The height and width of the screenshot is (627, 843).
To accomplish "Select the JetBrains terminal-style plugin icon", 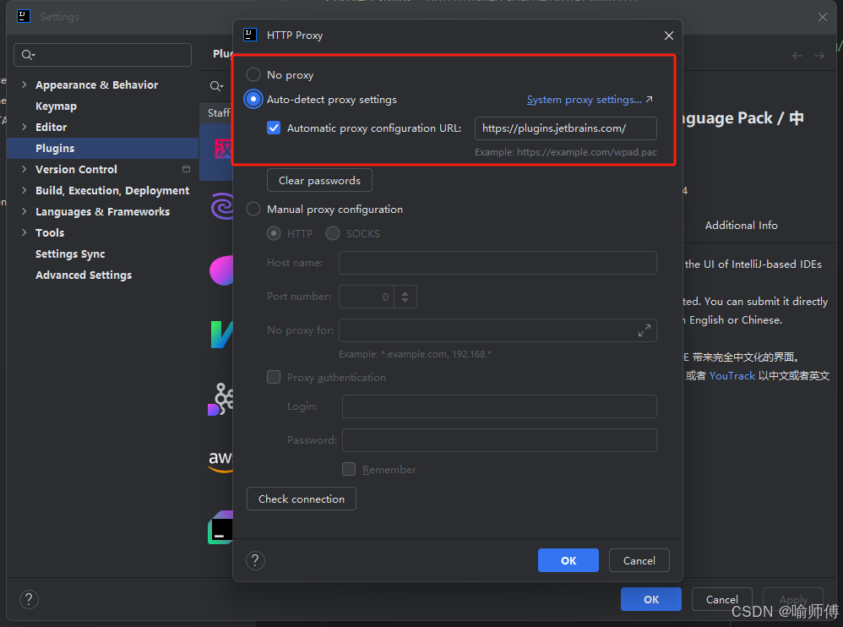I will click(220, 527).
